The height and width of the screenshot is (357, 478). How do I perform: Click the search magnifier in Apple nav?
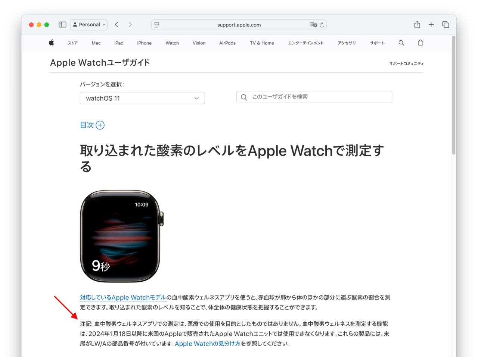pos(401,43)
